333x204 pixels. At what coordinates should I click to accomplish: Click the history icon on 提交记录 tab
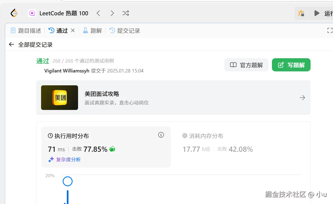[x=112, y=30]
